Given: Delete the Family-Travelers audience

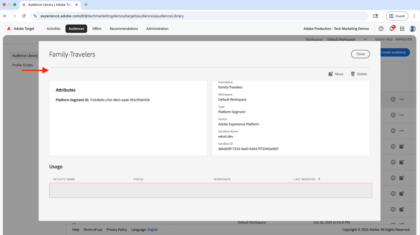Looking at the screenshot, I should 358,74.
